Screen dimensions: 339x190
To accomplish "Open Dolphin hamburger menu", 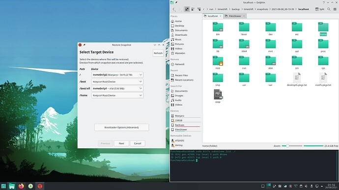I will click(x=335, y=9).
